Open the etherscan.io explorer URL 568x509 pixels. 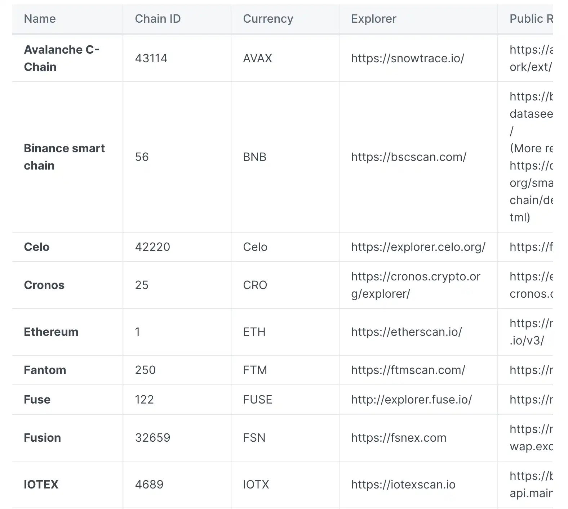[406, 332]
